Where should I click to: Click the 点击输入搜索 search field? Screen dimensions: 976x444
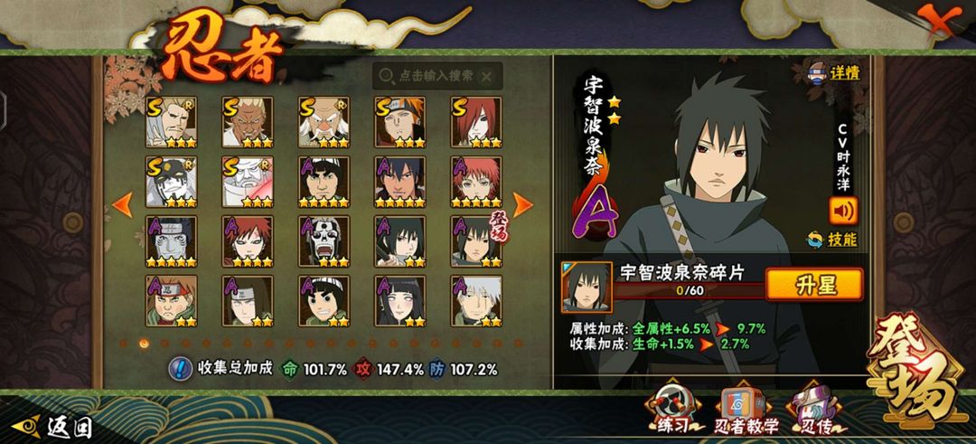coord(437,76)
